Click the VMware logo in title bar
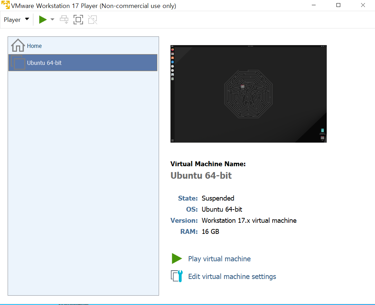 [6, 5]
